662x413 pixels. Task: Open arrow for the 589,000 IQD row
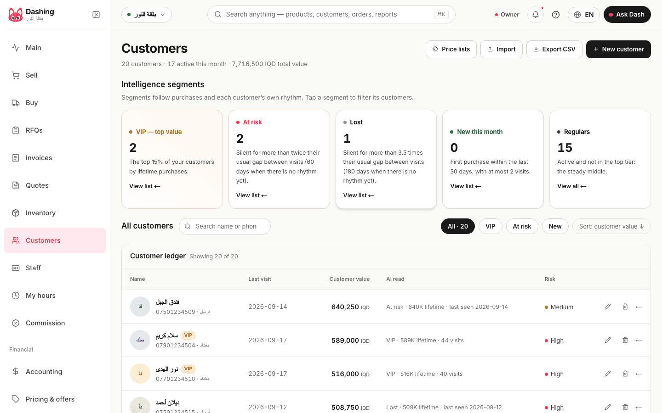(x=639, y=340)
